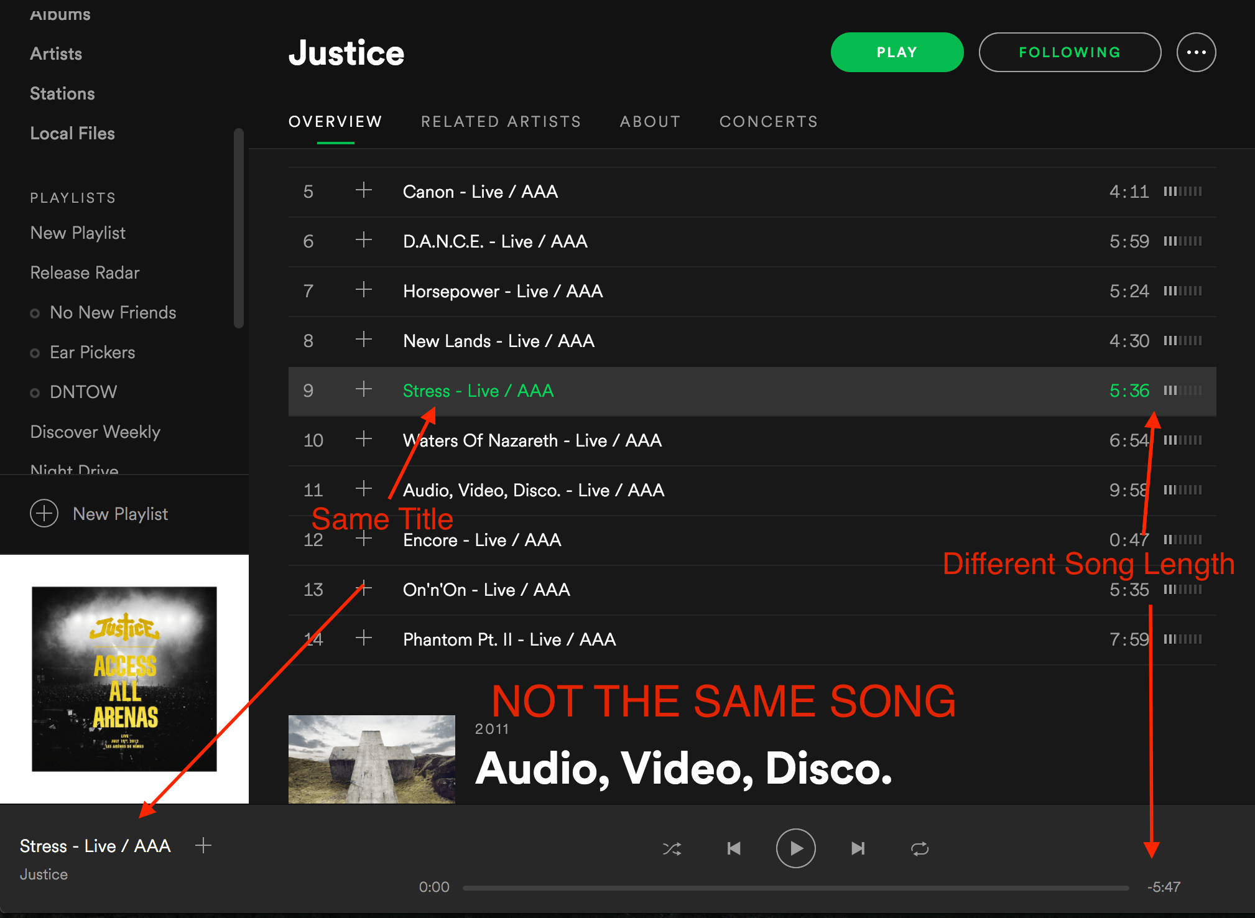This screenshot has height=918, width=1255.
Task: Select track 'Canon - Live / AAA'
Action: click(480, 192)
